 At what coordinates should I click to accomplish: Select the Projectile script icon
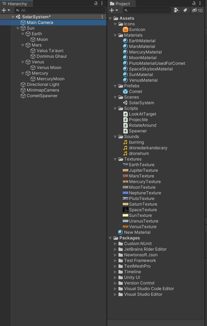point(126,120)
